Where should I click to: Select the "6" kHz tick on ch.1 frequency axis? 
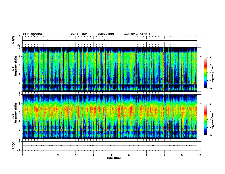pyautogui.click(x=20, y=65)
